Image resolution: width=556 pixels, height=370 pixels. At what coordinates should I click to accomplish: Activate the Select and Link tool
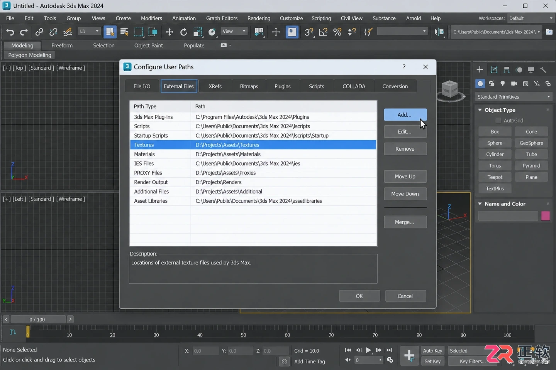tap(39, 32)
